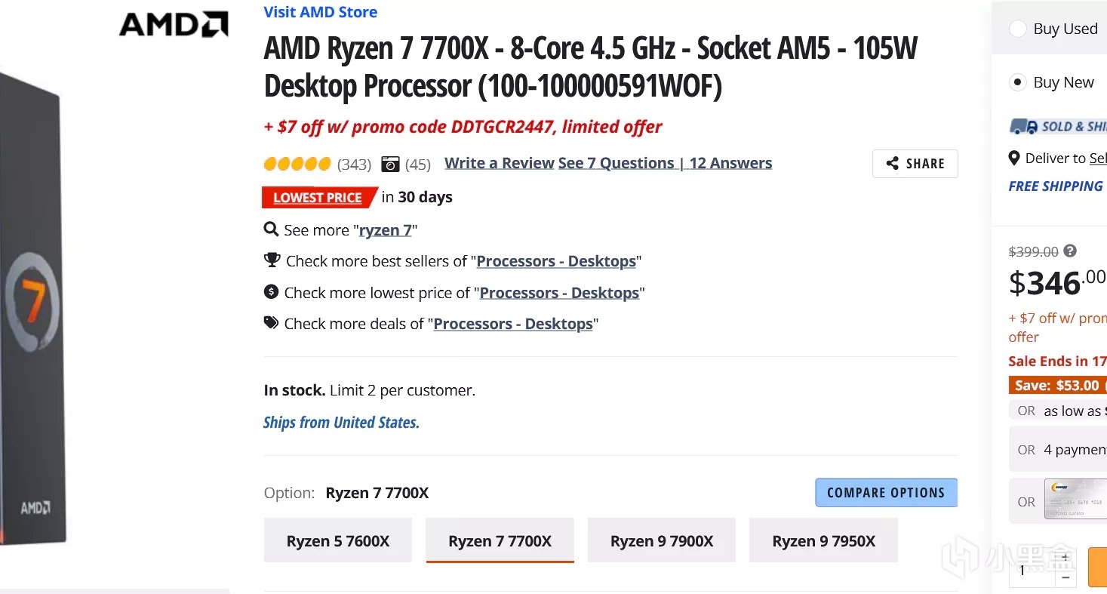Click the magnifier icon beside See more

click(271, 229)
